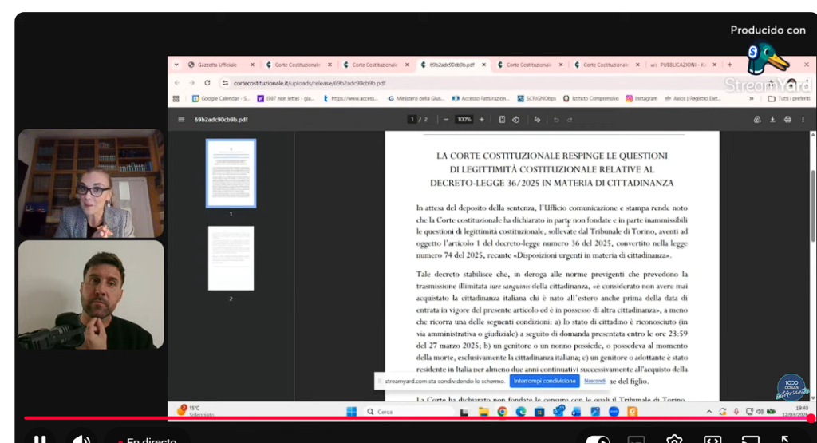Download the PDF file
This screenshot has width=817, height=443.
(x=772, y=120)
